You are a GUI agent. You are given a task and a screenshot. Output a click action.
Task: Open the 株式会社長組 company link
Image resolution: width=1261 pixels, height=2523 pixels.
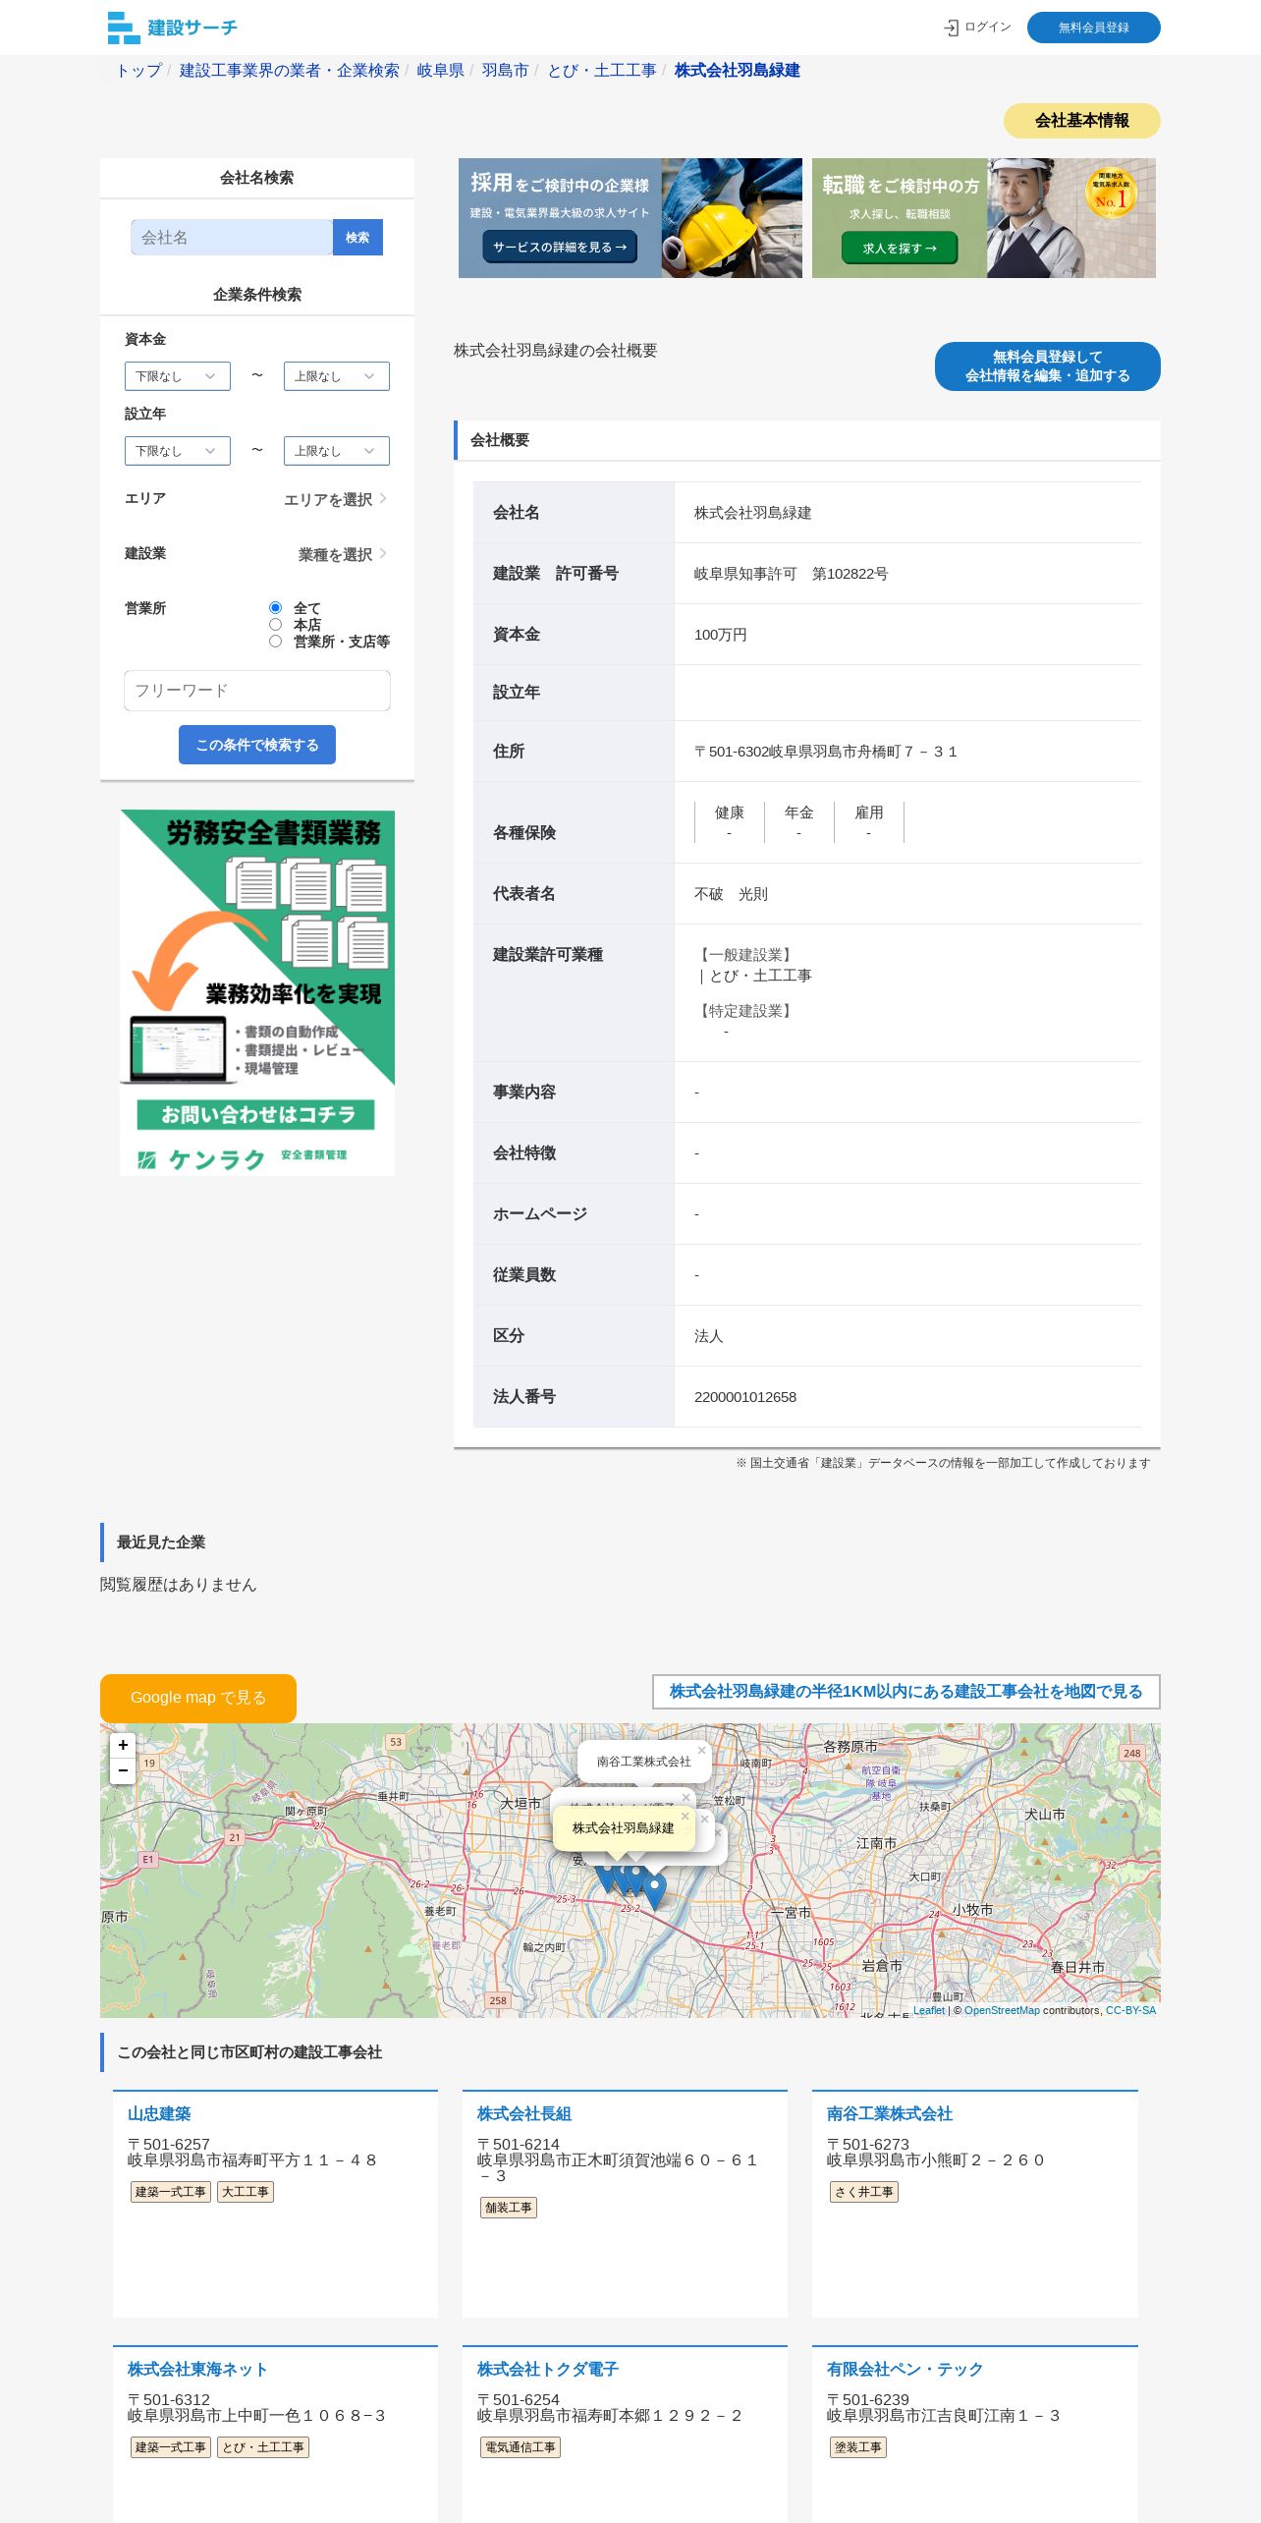(524, 2113)
